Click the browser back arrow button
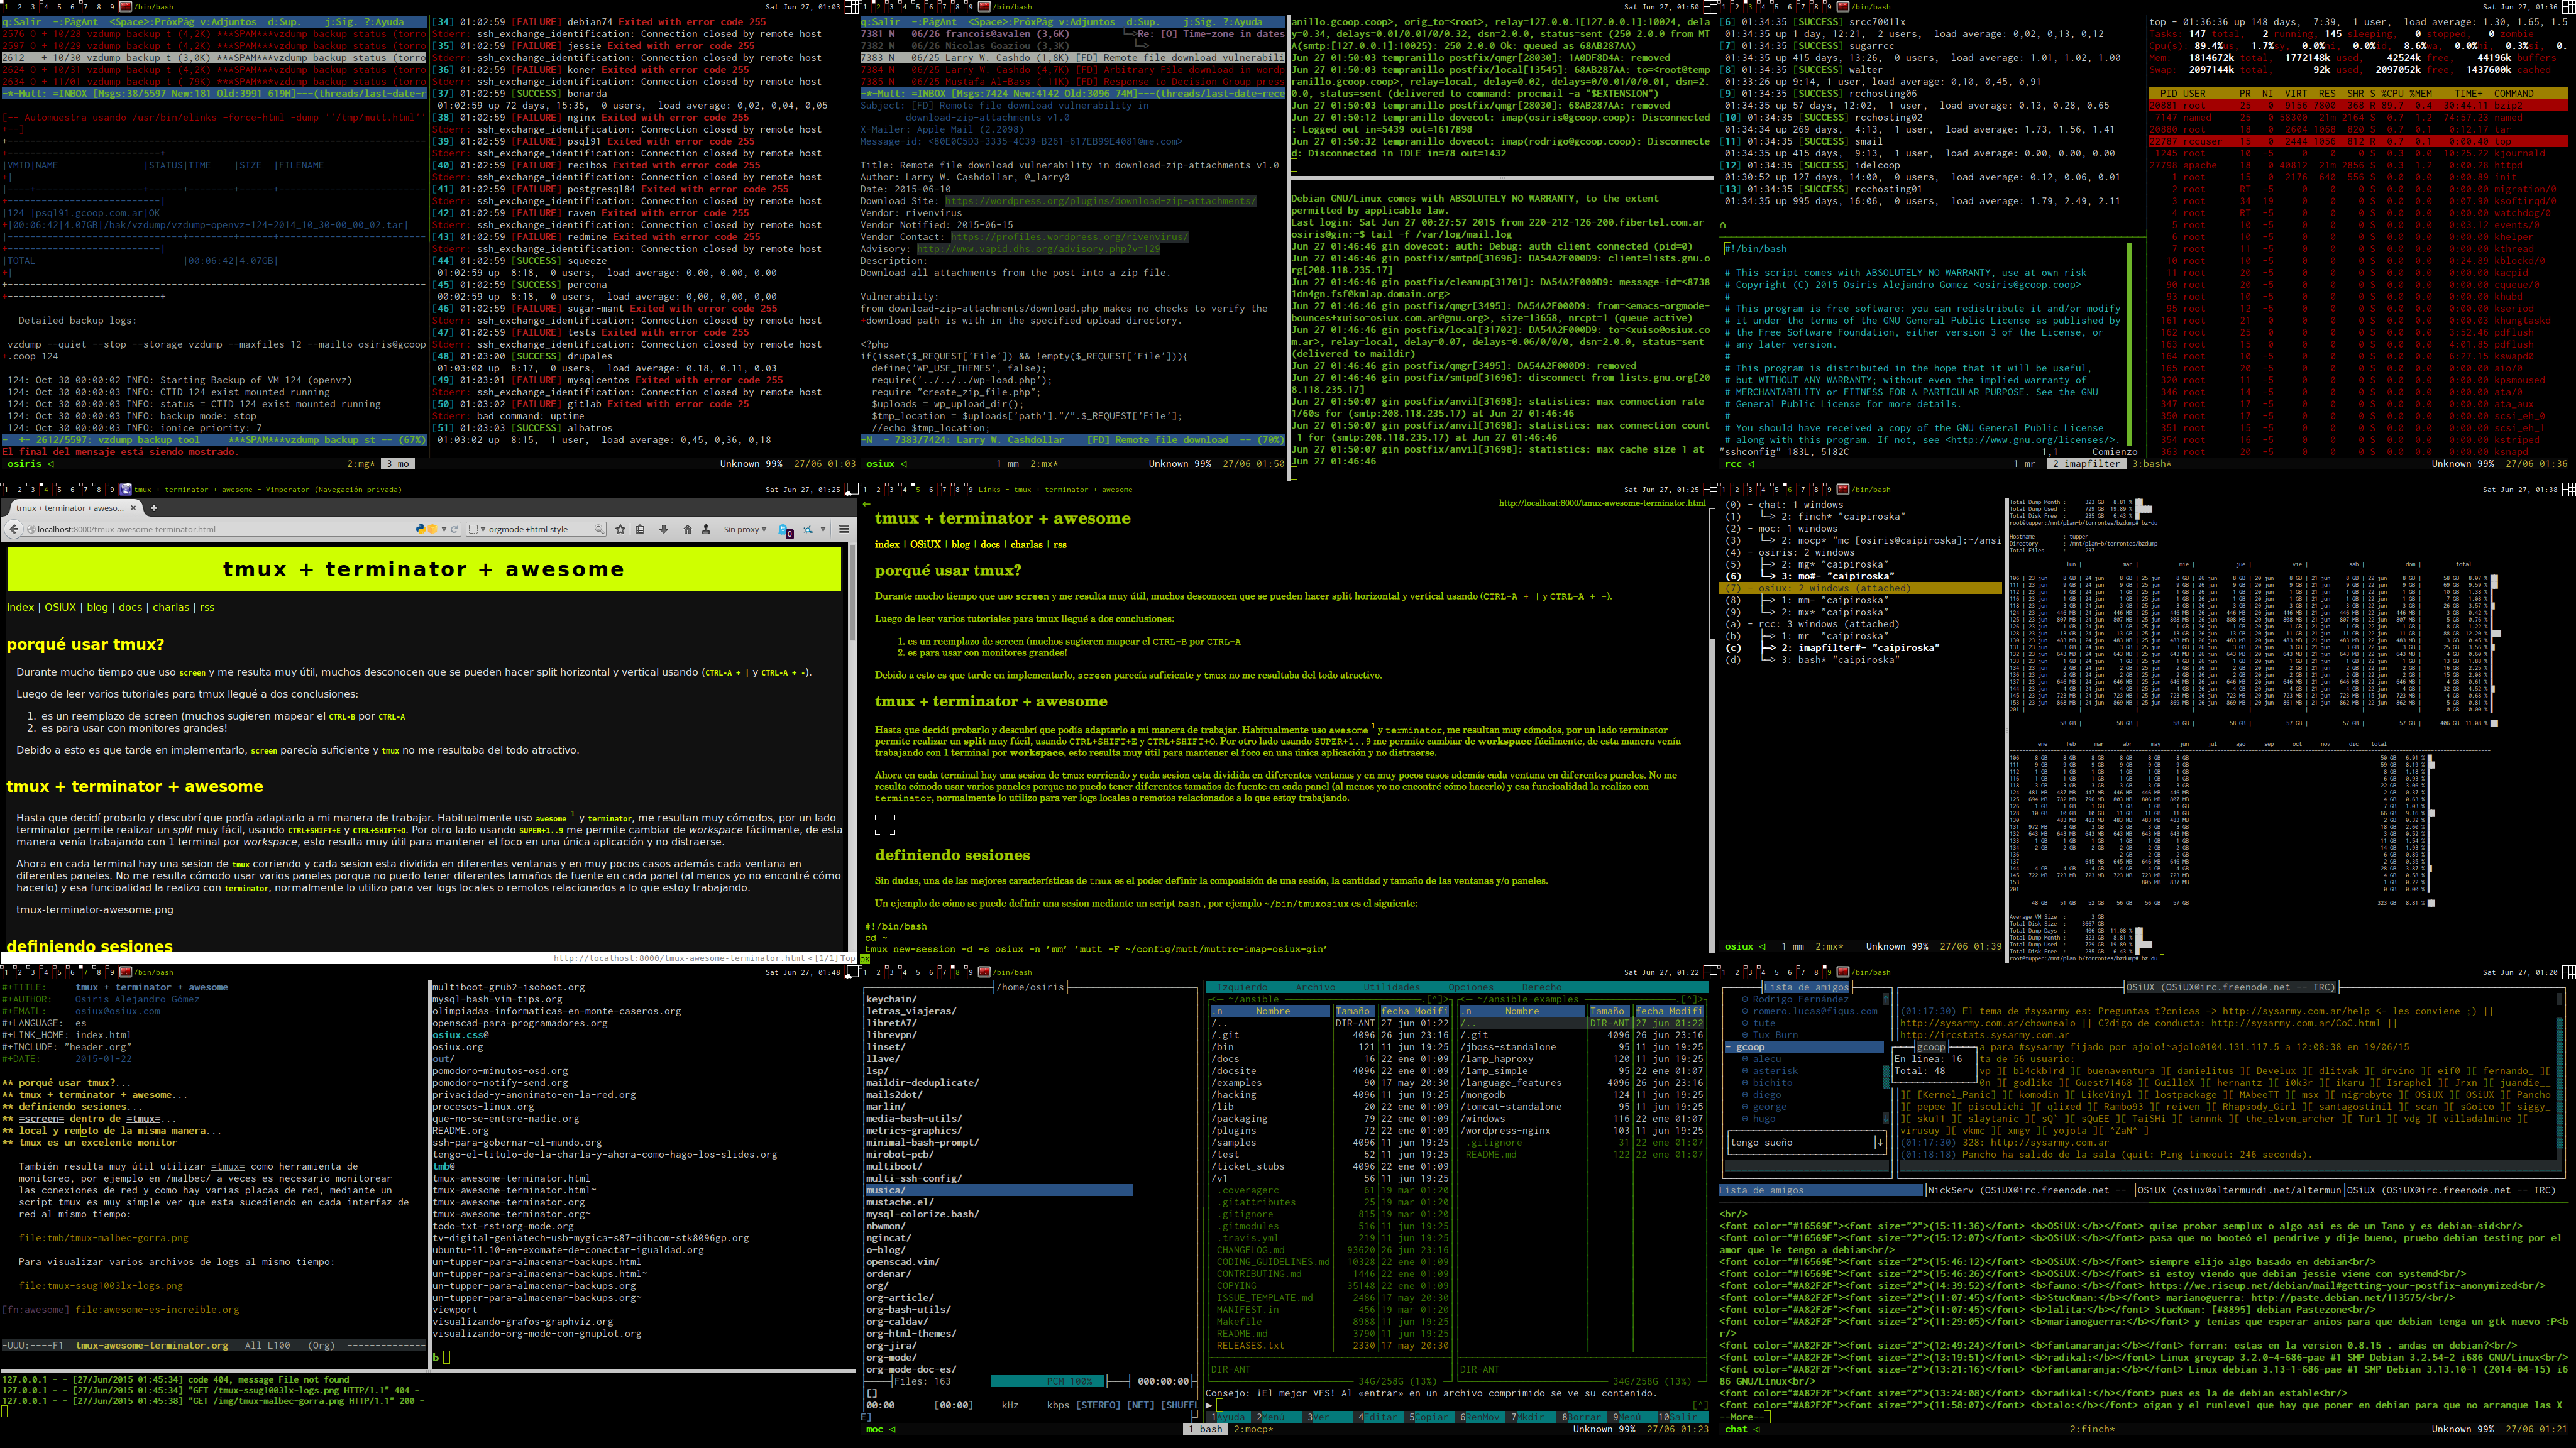Screen dimensions: 2576x1448 (15, 529)
